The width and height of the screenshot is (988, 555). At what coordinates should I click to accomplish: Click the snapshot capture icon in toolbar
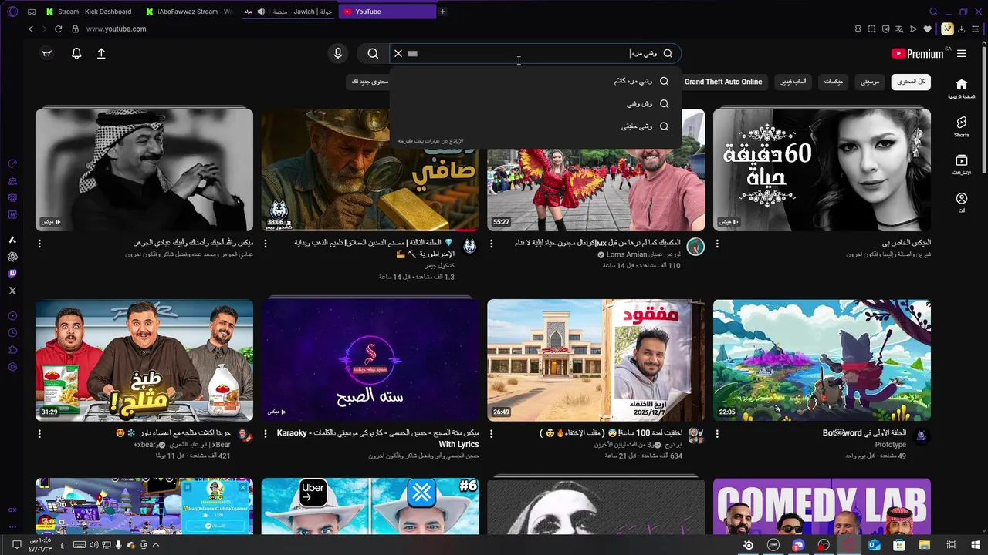pyautogui.click(x=871, y=29)
